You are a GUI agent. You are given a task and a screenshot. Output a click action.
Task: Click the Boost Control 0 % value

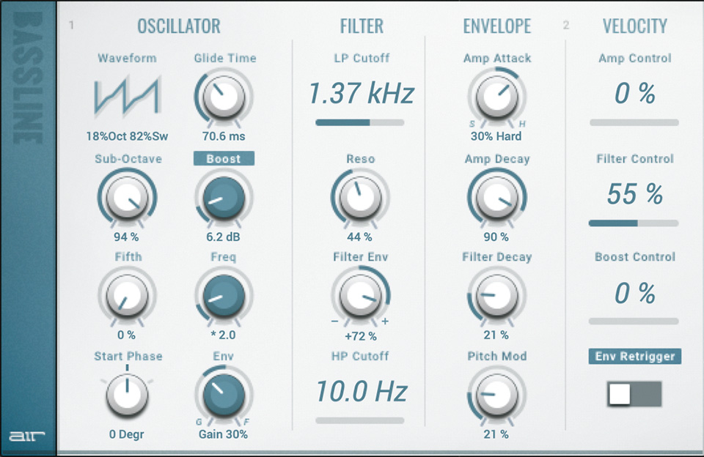[x=634, y=293]
